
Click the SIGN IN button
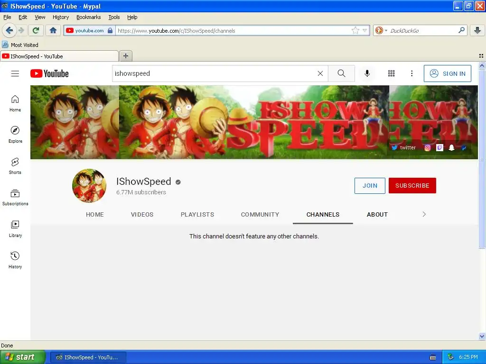(x=447, y=73)
